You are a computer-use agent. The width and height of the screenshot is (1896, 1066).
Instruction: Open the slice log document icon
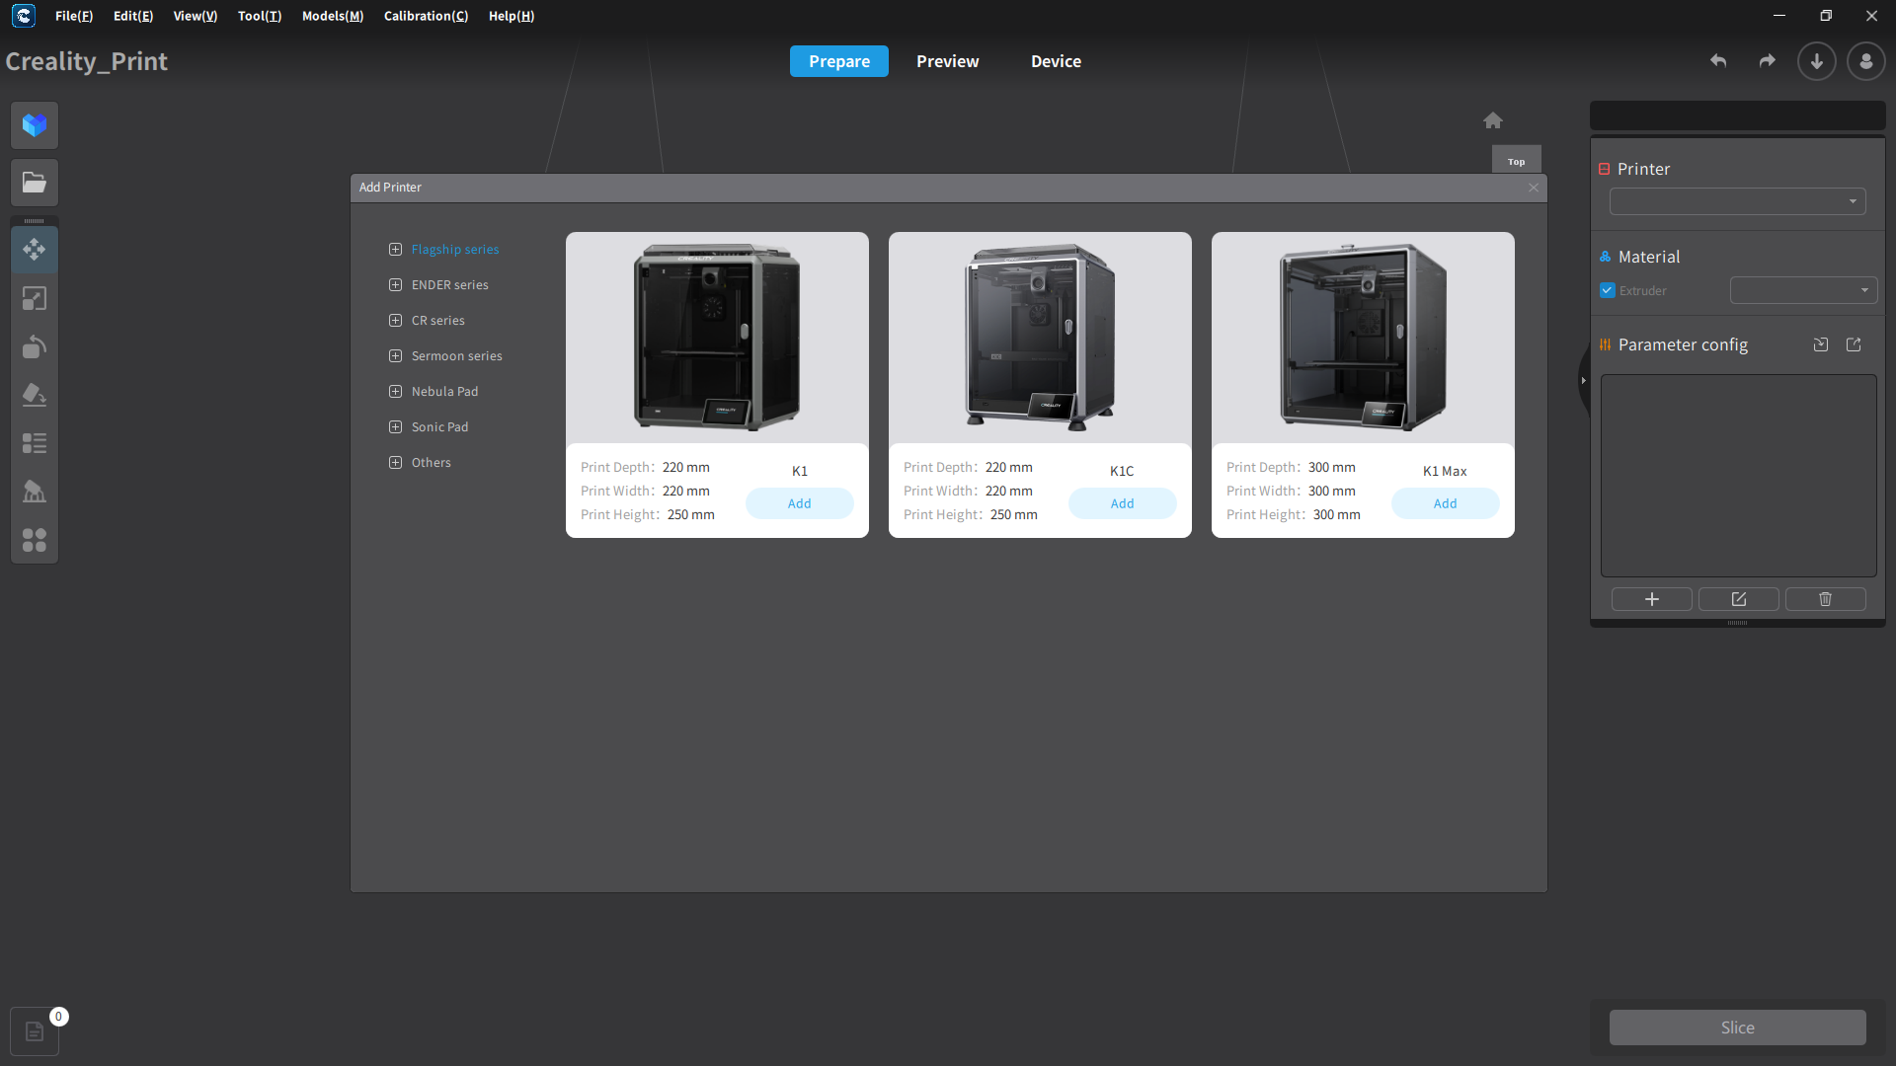coord(35,1031)
